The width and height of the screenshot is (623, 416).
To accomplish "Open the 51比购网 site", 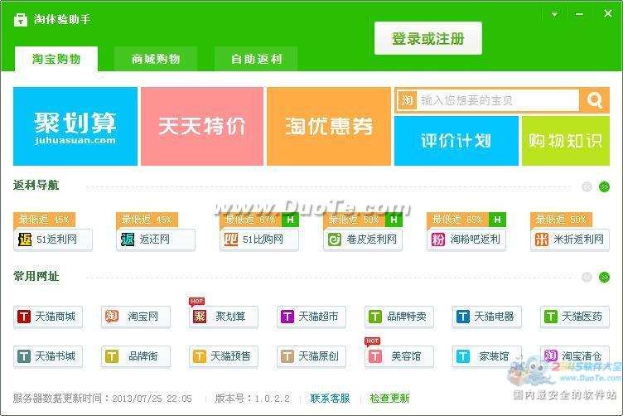I will pyautogui.click(x=259, y=239).
